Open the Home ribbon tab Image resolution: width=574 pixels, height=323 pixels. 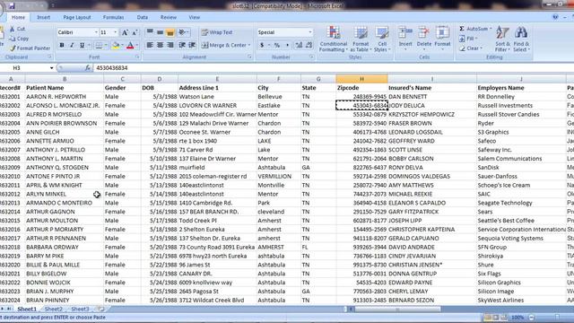point(18,17)
